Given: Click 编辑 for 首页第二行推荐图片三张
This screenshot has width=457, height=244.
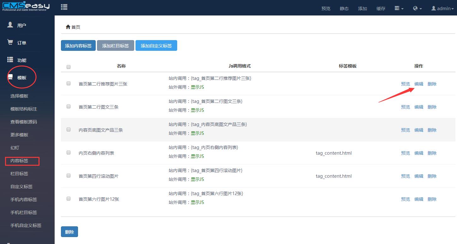Looking at the screenshot, I should 418,84.
